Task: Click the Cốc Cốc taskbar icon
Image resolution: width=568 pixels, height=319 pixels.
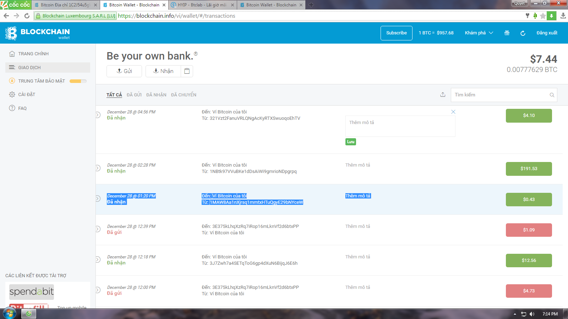Action: click(x=29, y=314)
